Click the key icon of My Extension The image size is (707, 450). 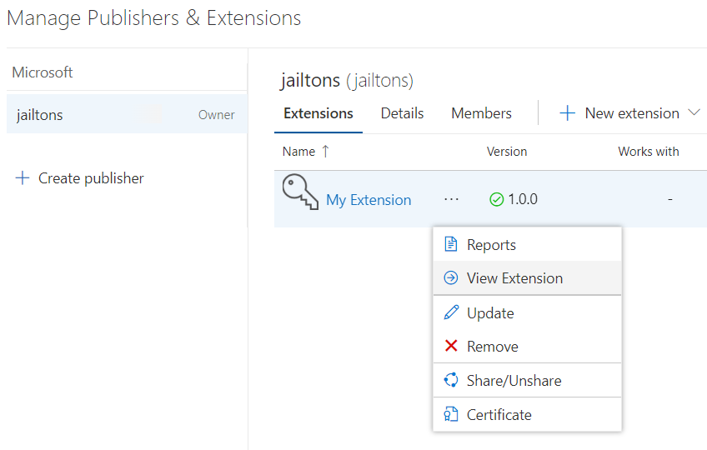tap(300, 192)
